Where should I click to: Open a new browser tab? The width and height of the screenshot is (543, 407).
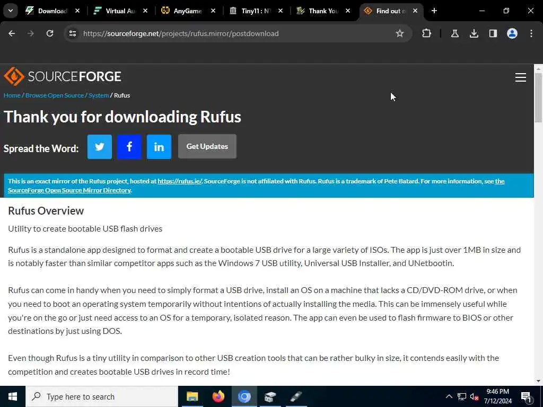tap(434, 11)
